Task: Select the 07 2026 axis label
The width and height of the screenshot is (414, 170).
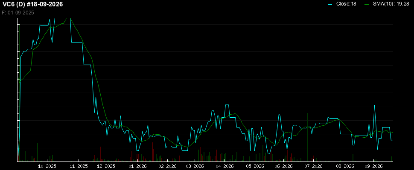Action: [313, 166]
